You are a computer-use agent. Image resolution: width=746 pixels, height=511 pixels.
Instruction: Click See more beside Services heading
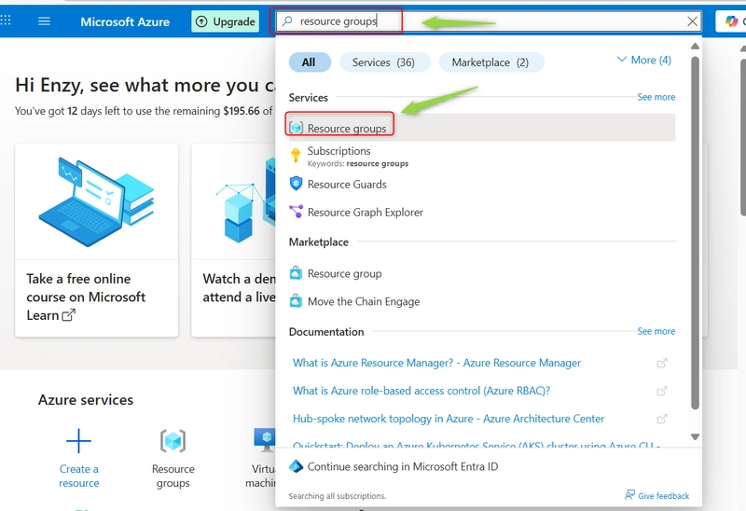(x=656, y=97)
